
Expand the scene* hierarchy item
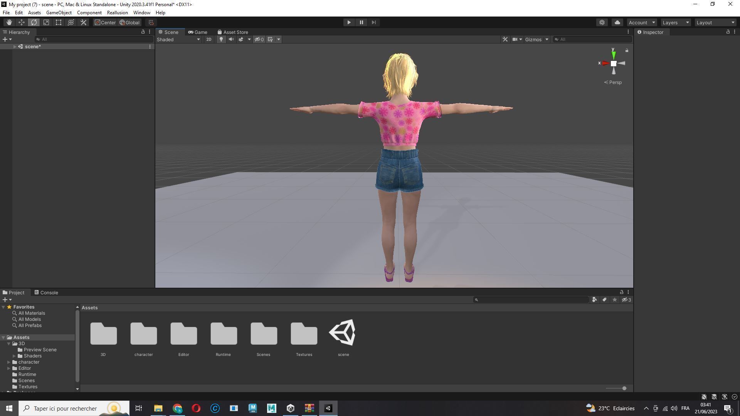point(15,47)
